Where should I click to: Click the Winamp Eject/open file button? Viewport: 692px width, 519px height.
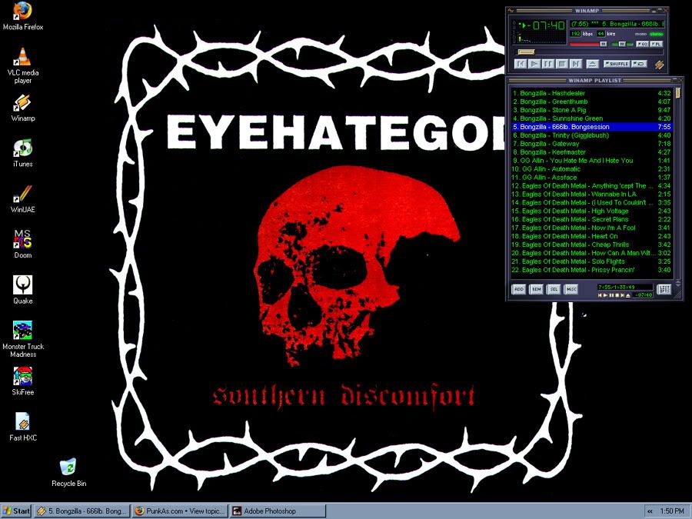pos(592,64)
